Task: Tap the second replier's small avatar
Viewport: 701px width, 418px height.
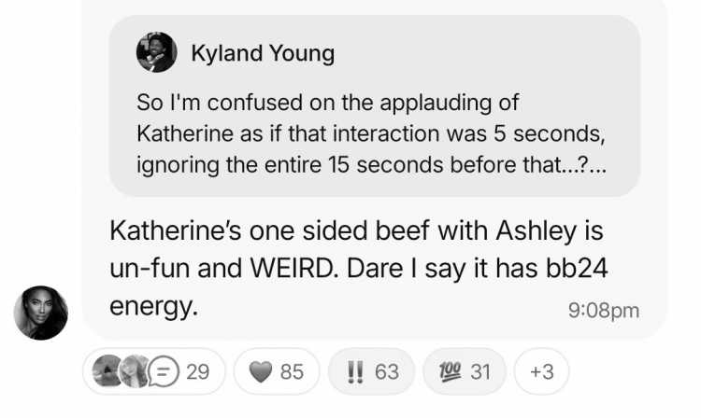Action: (x=134, y=370)
